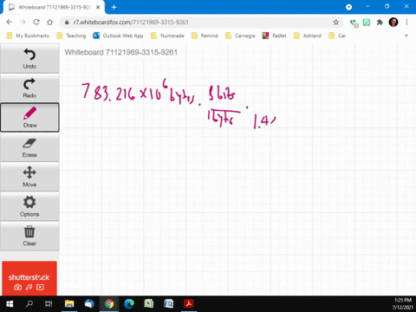Image resolution: width=416 pixels, height=312 pixels.
Task: Open the Chrome profile avatar
Action: pyautogui.click(x=393, y=22)
